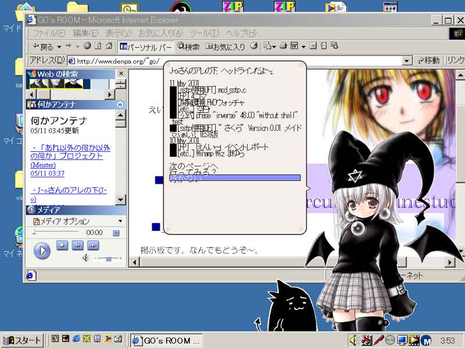465x349 pixels.
Task: Open the ヘルプ menu
Action: [241, 33]
